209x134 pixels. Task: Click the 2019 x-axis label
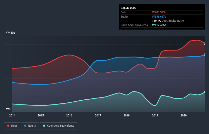(155, 115)
